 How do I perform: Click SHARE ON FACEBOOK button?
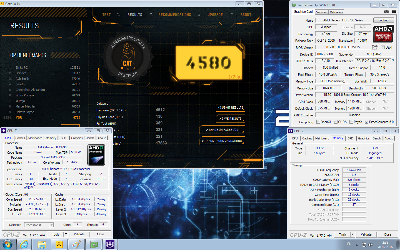tap(222, 130)
